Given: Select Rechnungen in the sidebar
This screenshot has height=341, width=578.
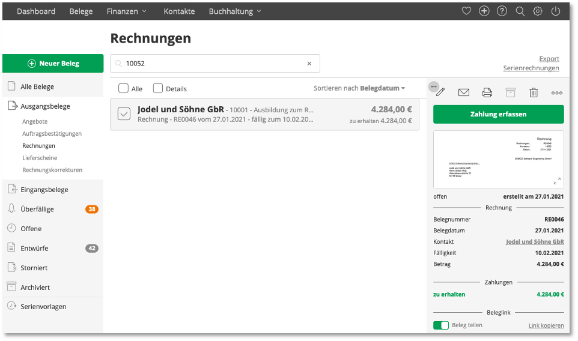Looking at the screenshot, I should (x=38, y=146).
